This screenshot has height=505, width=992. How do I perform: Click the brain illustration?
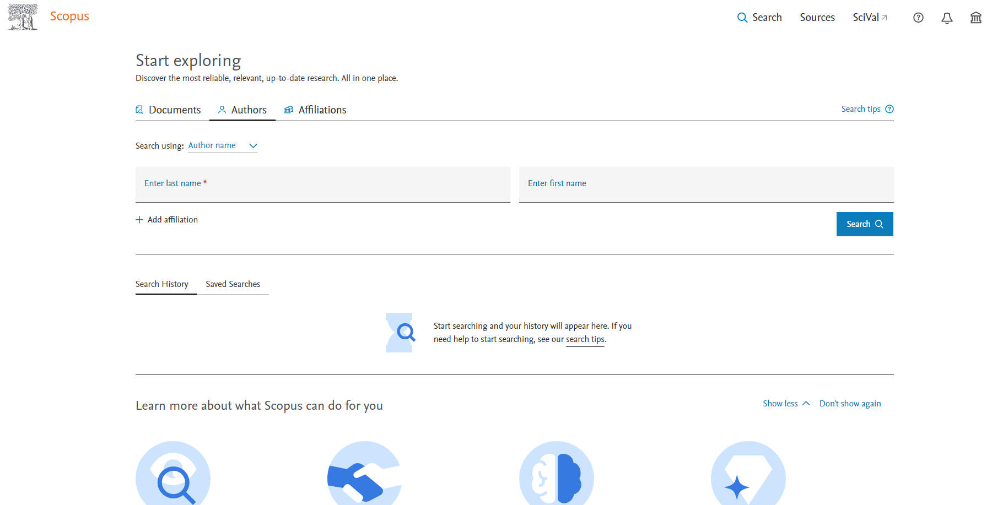[557, 474]
